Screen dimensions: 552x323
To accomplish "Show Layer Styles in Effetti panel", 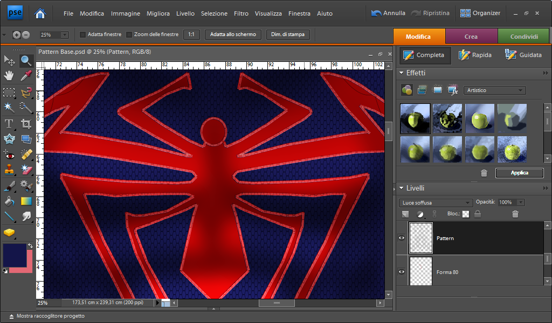I will (x=422, y=90).
